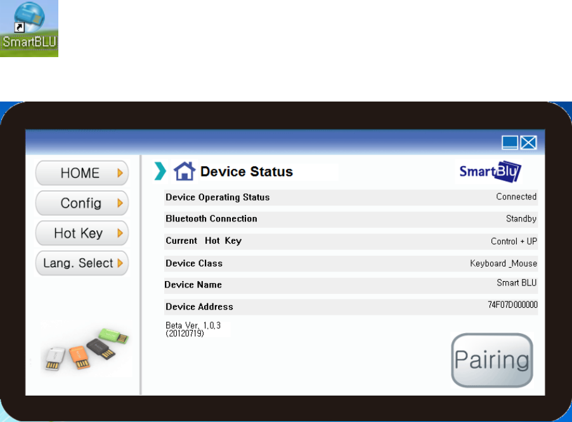Viewport: 572px width, 422px height.
Task: Select the Device Address label
Action: (199, 307)
